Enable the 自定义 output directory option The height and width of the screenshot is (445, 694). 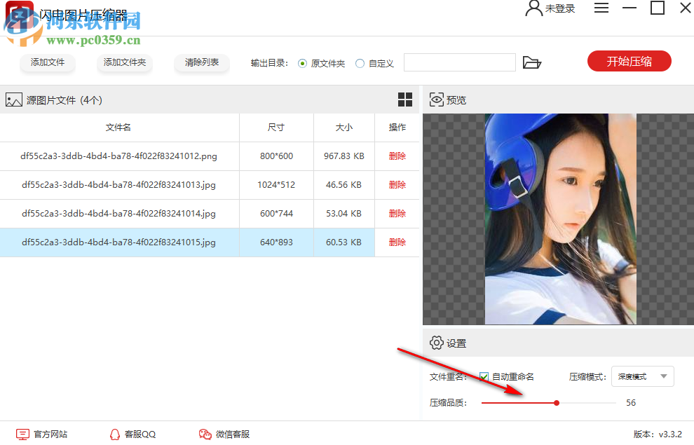click(360, 62)
